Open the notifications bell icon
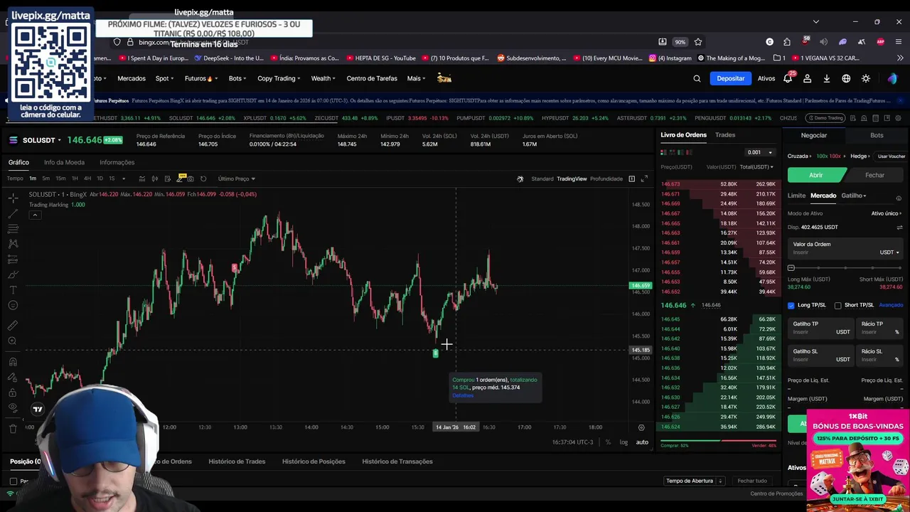 click(x=788, y=79)
